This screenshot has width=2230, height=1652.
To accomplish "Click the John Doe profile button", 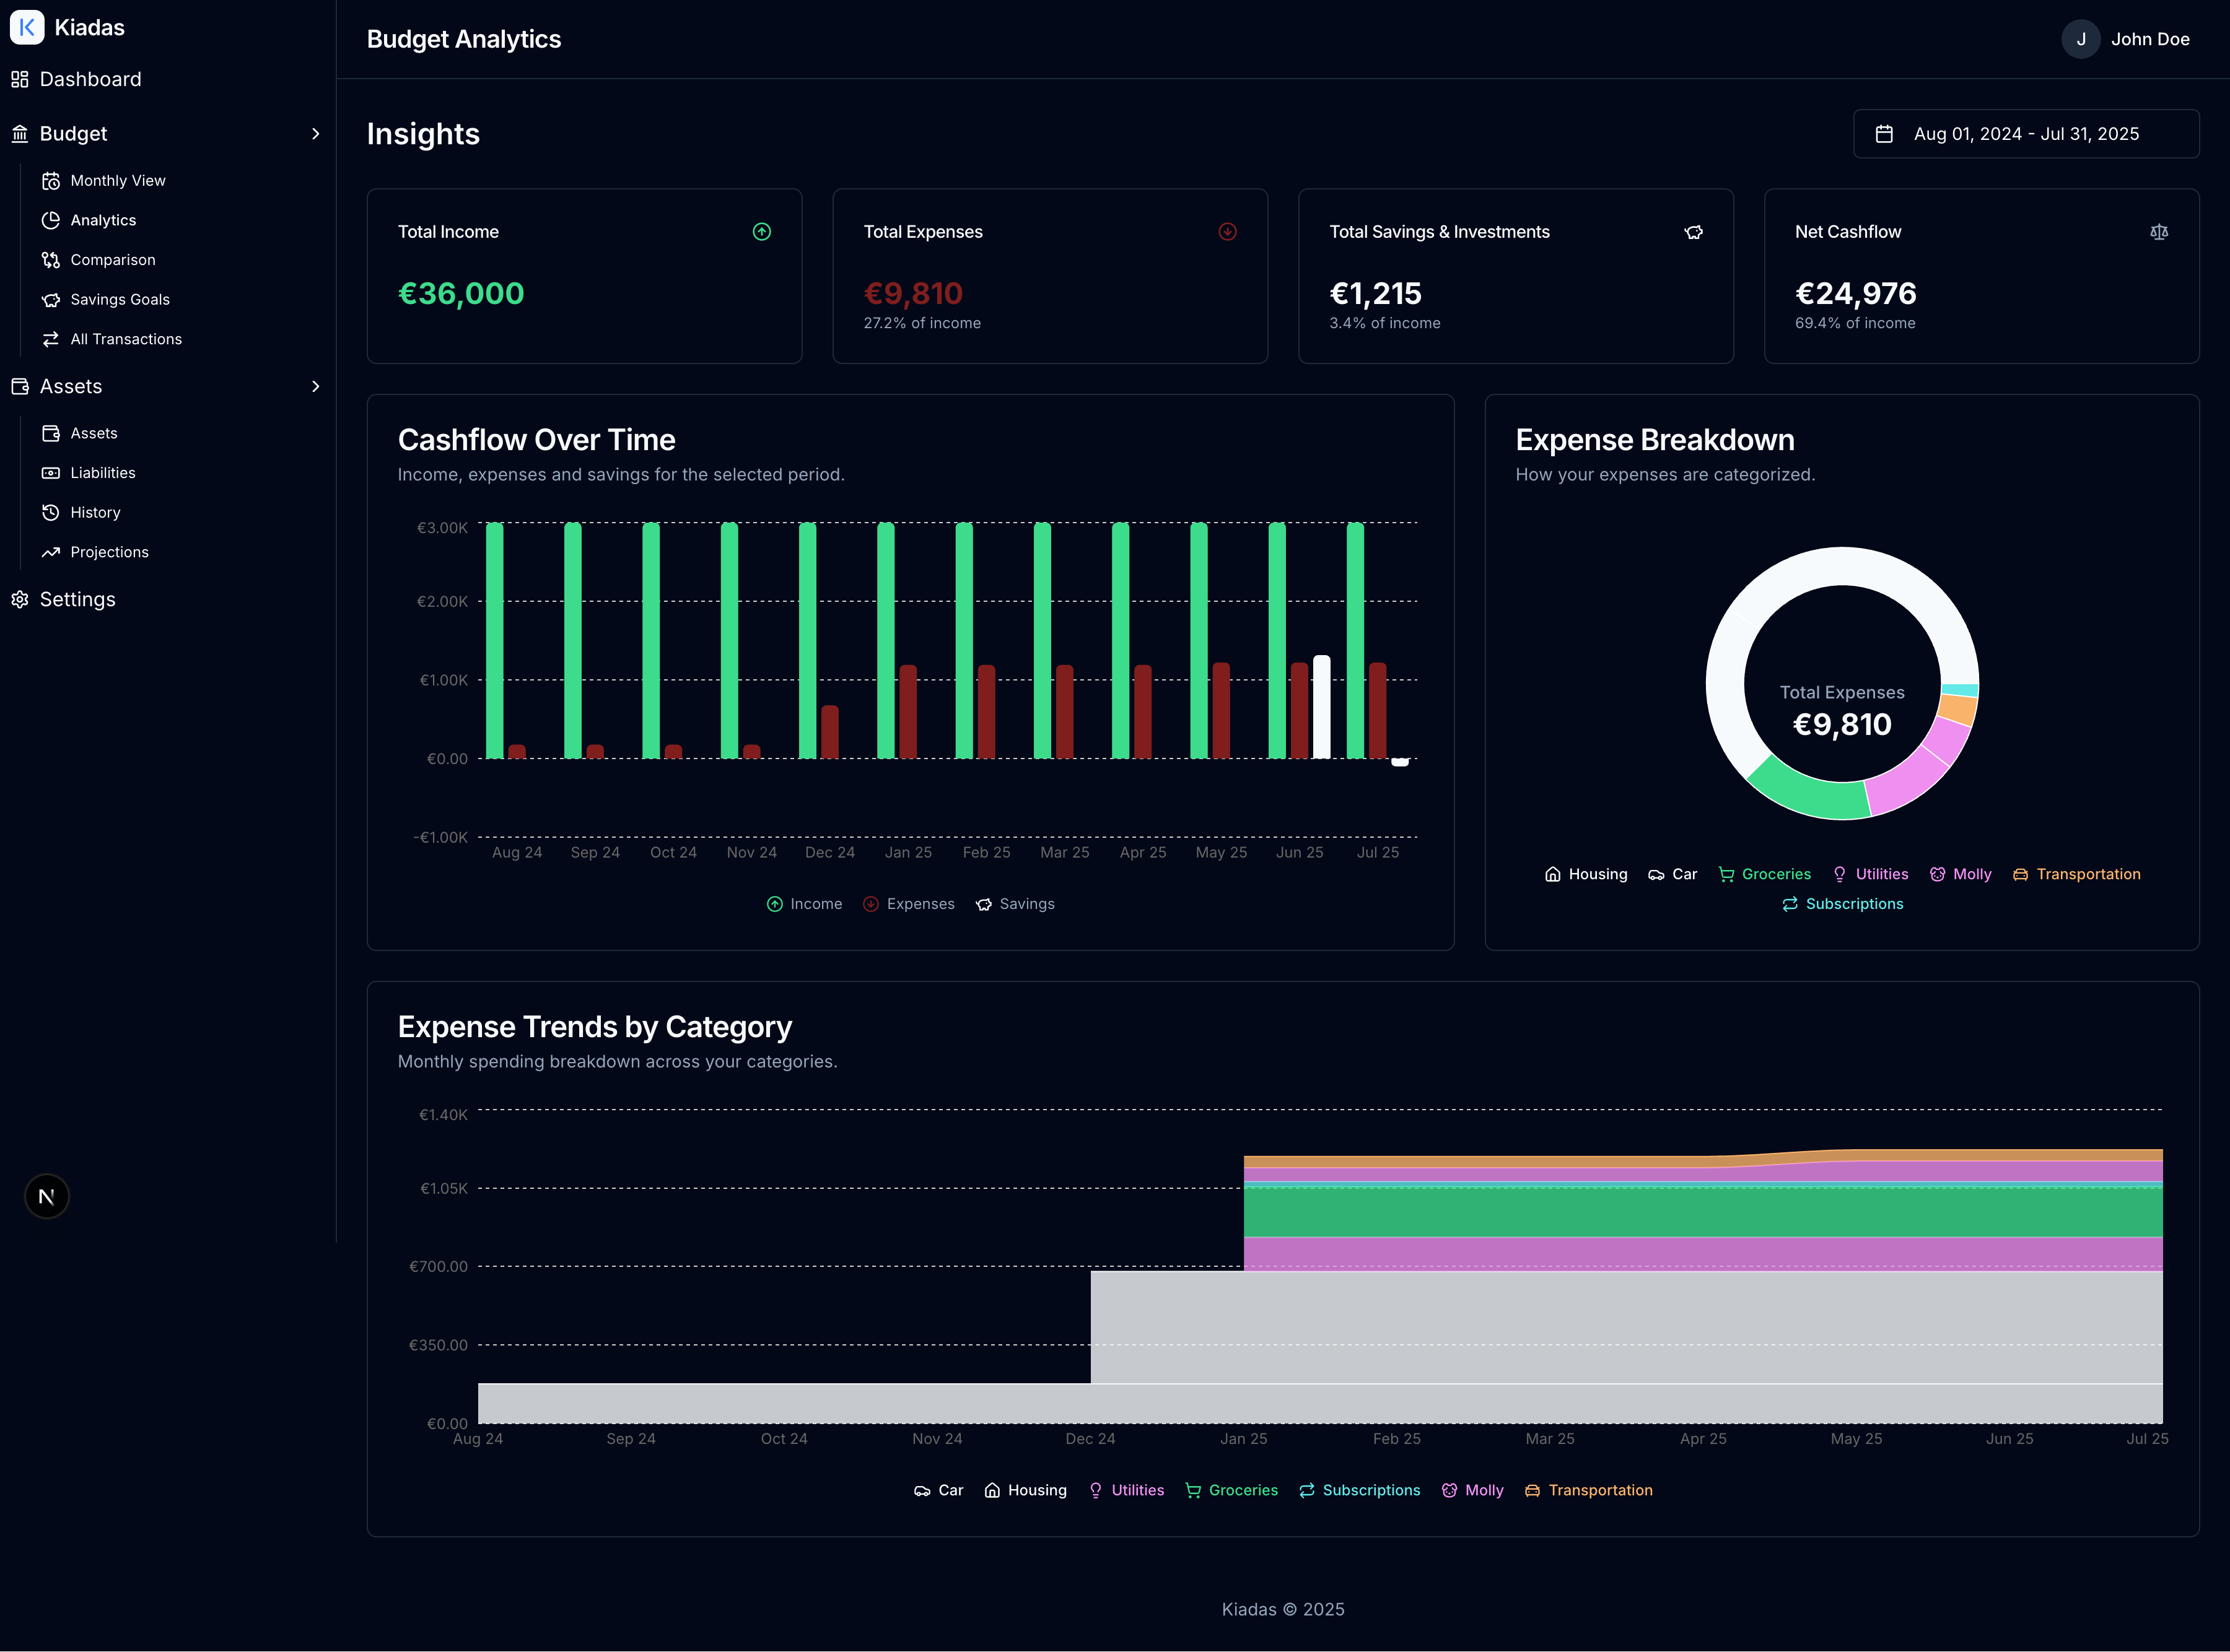I will 2125,39.
